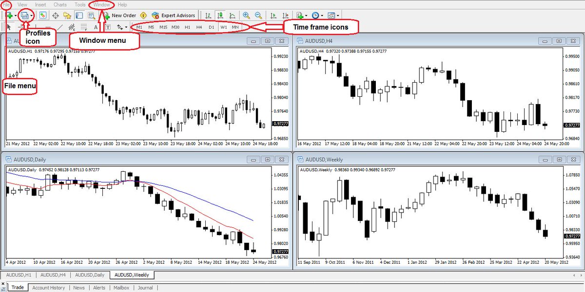Open the Strategy Tester magnifier icon
The width and height of the screenshot is (585, 292).
[x=91, y=16]
